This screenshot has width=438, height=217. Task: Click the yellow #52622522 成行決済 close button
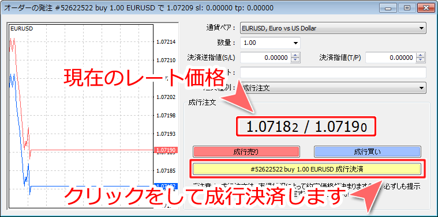(306, 169)
